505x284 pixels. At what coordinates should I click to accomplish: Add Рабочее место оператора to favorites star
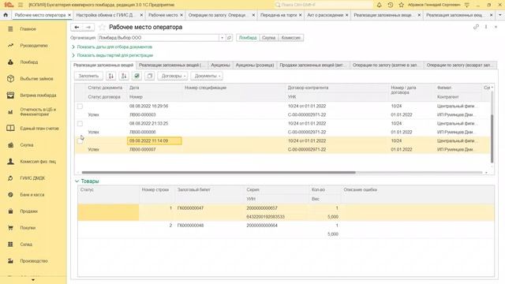coord(102,28)
